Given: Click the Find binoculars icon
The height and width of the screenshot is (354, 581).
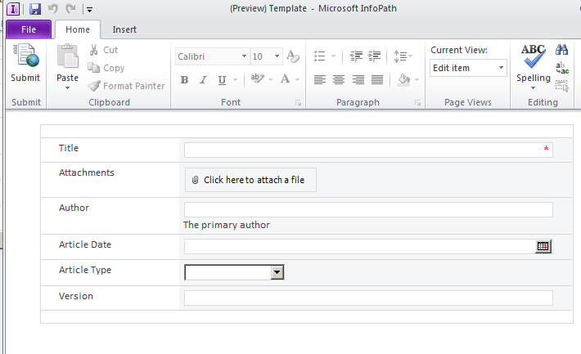Looking at the screenshot, I should tap(561, 50).
